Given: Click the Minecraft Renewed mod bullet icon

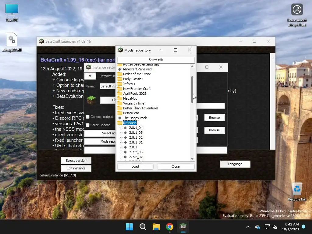Looking at the screenshot, I should click(119, 69).
